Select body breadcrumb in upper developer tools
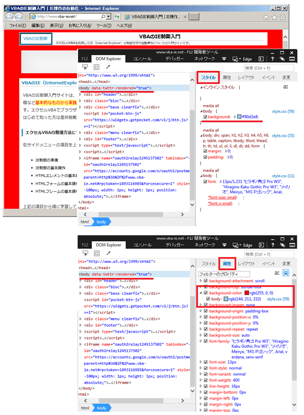 coord(101,222)
